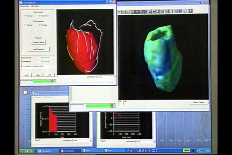Open the folder icon on the desktop
The image size is (232, 155).
25,93
